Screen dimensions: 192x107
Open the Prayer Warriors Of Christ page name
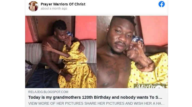[63, 4]
